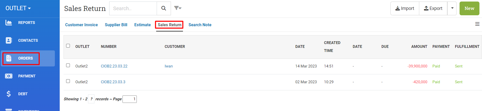Open the filter funnel options

click(178, 8)
